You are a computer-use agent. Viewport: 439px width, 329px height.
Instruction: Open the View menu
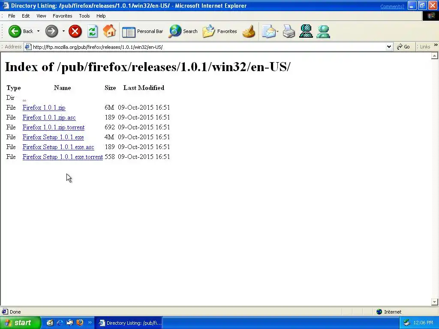(x=41, y=16)
